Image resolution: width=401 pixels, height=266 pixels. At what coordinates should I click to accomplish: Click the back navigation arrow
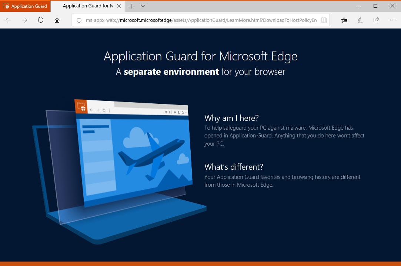(x=8, y=20)
